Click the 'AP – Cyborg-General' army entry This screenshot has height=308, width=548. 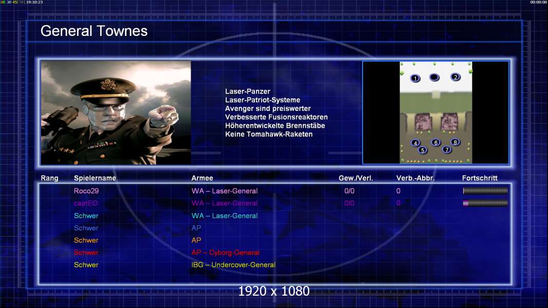pyautogui.click(x=226, y=253)
